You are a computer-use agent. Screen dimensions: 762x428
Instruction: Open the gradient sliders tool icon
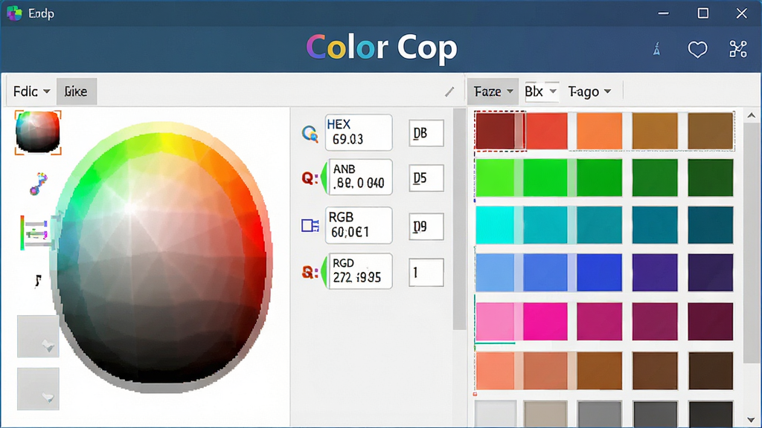coord(34,233)
